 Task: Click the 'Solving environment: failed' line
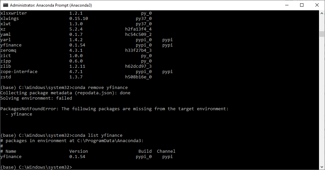tap(36, 98)
